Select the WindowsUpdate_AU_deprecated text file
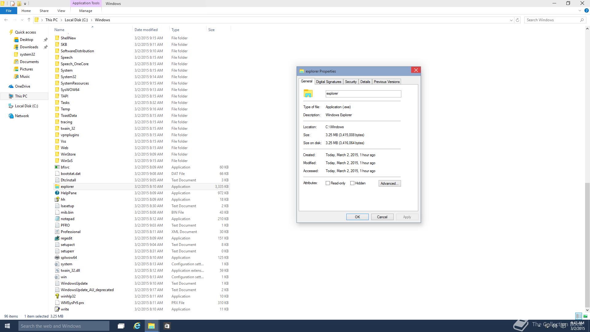This screenshot has height=332, width=590. click(141, 290)
